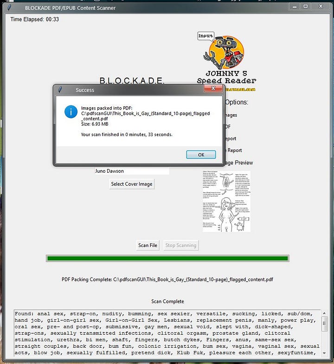
Task: Click the Juno Dawson author field
Action: click(132, 171)
